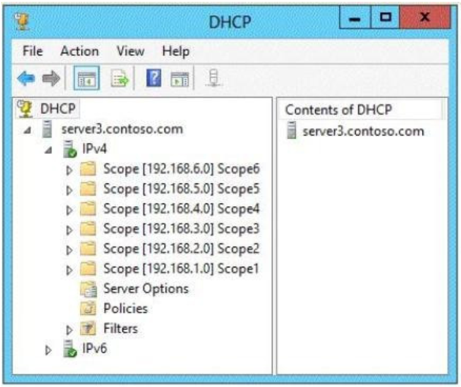Select Scope [192.168.1.0] Scope1 in tree
The width and height of the screenshot is (461, 387).
[x=181, y=269]
